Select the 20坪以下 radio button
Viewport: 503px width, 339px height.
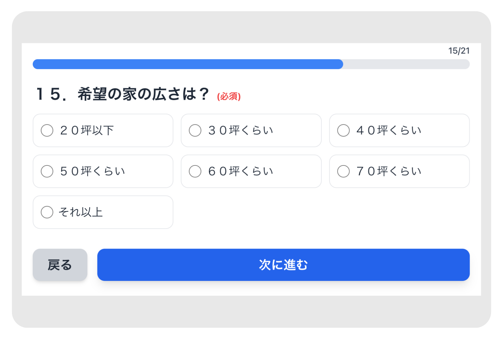(47, 130)
